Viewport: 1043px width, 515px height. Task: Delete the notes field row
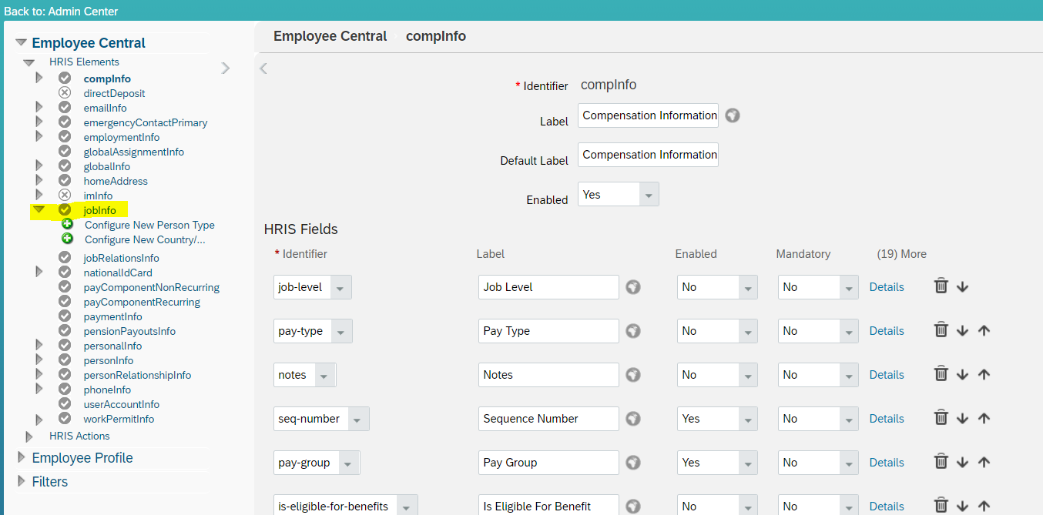941,374
